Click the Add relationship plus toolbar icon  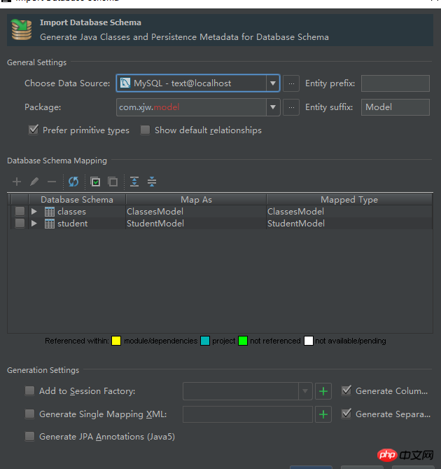pyautogui.click(x=17, y=182)
